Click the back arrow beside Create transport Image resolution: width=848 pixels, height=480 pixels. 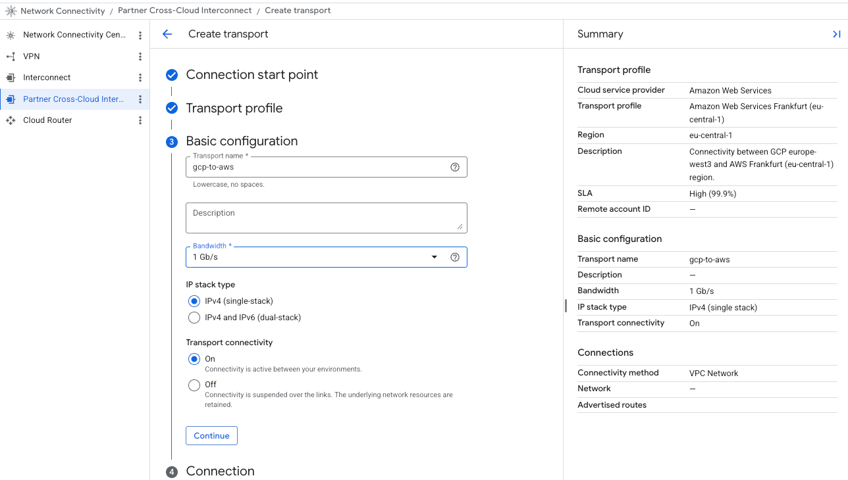(x=167, y=34)
